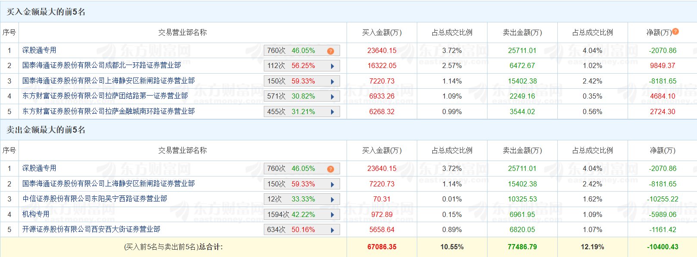The width and height of the screenshot is (697, 257).
Task: Click 买入金额(万) column header in buy table
Action: coord(381,33)
